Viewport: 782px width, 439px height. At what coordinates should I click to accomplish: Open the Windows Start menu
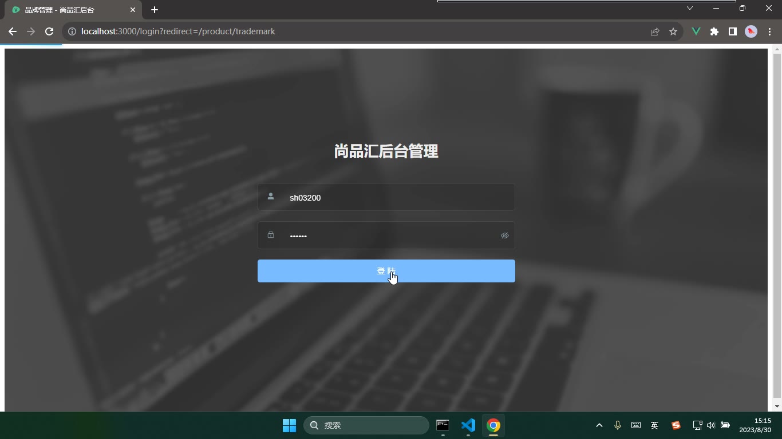(x=290, y=425)
